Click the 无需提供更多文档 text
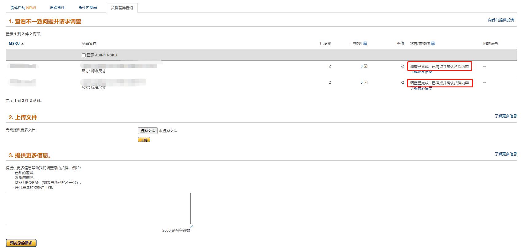The width and height of the screenshot is (522, 248). [x=21, y=130]
